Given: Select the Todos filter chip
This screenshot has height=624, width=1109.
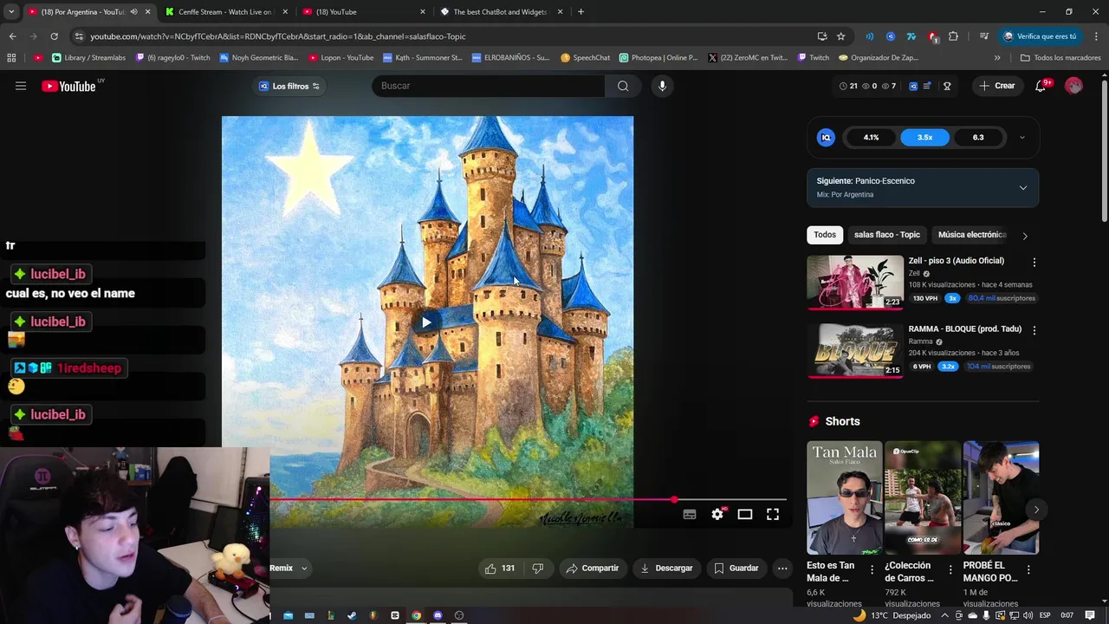Looking at the screenshot, I should coord(825,235).
